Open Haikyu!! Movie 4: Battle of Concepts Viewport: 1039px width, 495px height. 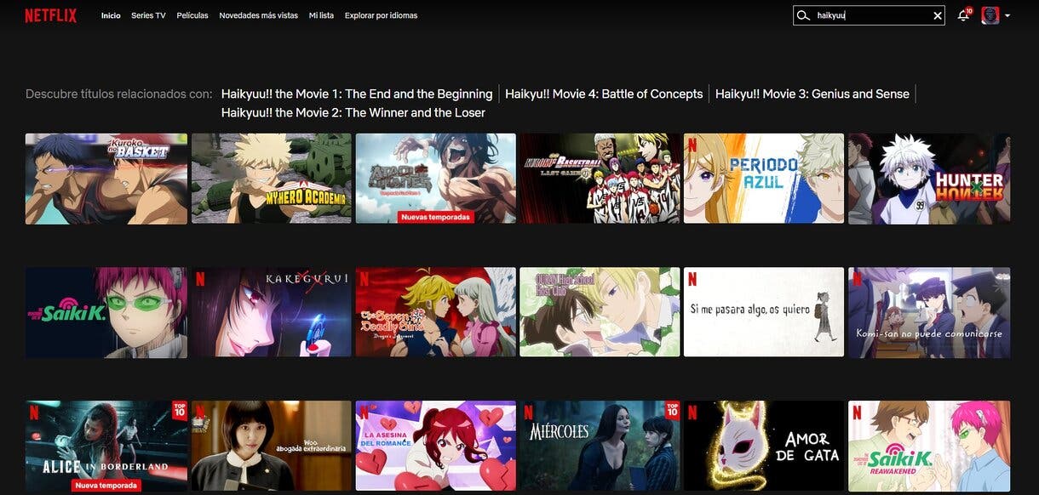(x=604, y=94)
